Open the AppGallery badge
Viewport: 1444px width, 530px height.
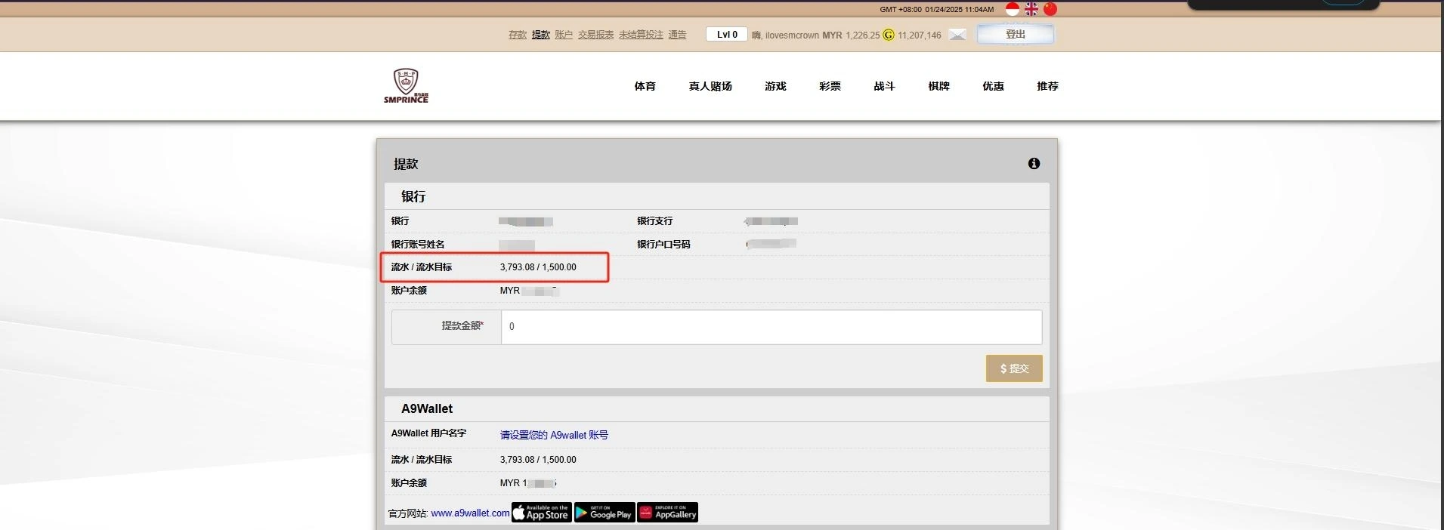coord(667,513)
